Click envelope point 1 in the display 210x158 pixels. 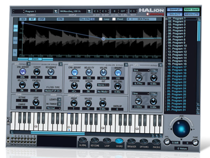click(x=23, y=23)
